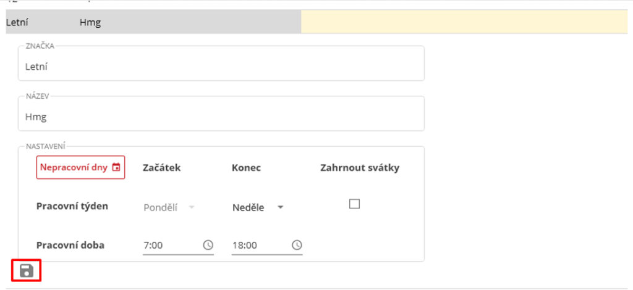Image resolution: width=633 pixels, height=290 pixels.
Task: Click the yellow highlighted row area
Action: [x=464, y=22]
